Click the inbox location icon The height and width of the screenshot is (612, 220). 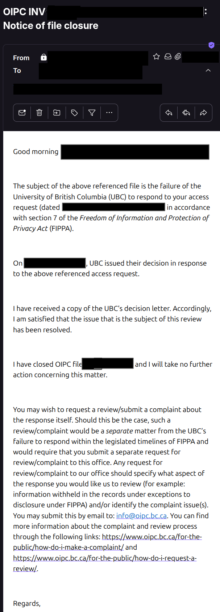[x=168, y=57]
